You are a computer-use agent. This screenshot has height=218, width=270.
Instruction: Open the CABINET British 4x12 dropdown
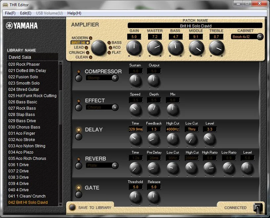coord(247,37)
